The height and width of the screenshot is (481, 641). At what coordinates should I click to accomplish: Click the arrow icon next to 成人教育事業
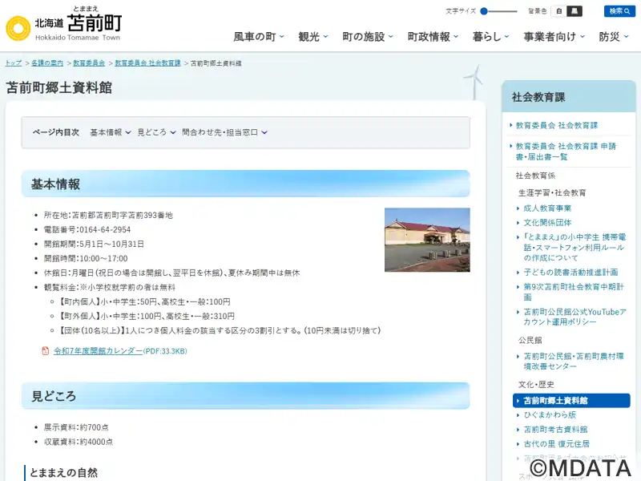pyautogui.click(x=518, y=208)
